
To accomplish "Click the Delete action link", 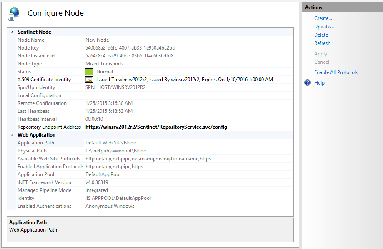I will pos(321,35).
